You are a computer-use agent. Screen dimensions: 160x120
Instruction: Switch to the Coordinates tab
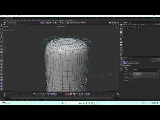coord(131,63)
